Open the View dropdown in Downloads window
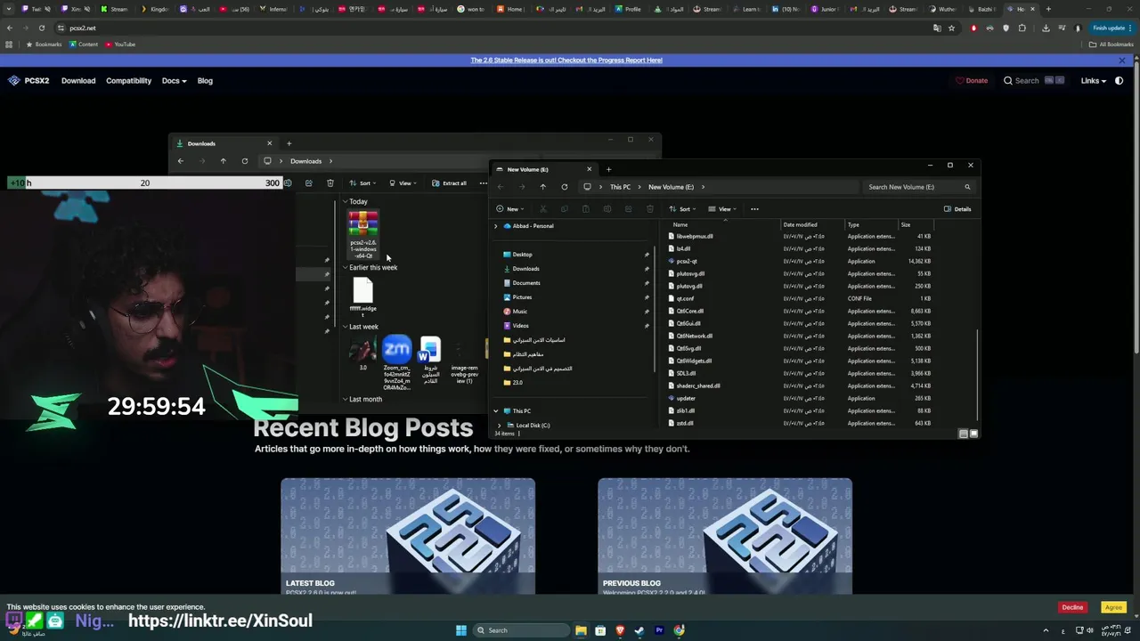Viewport: 1140px width, 641px height. (402, 183)
